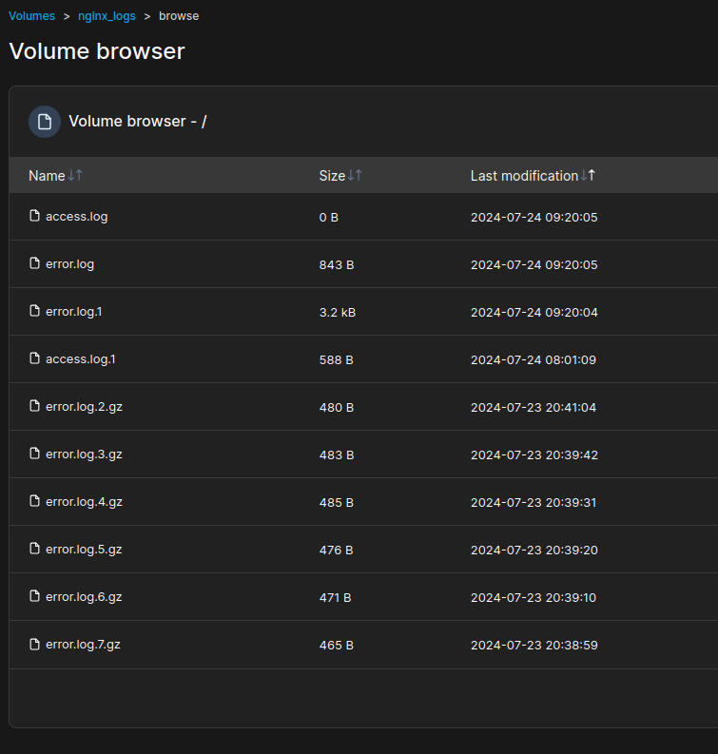Toggle Last modification sort order arrows

(x=589, y=176)
